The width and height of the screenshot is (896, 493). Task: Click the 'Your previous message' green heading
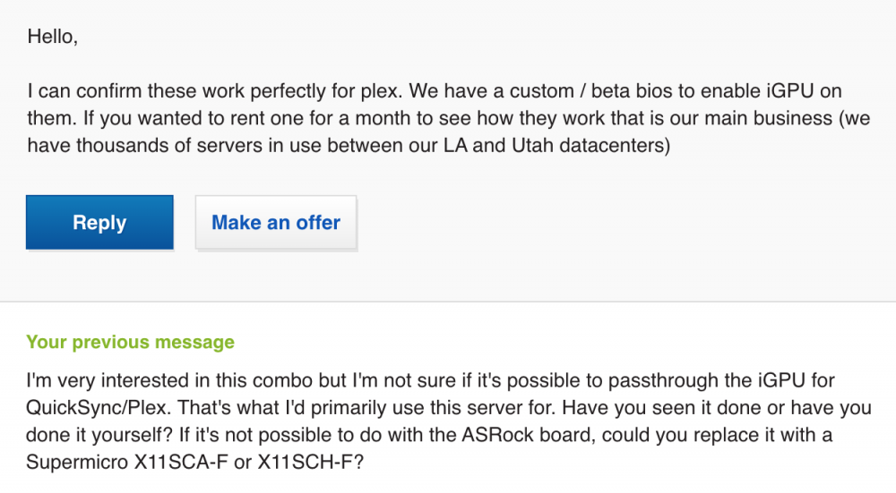point(130,342)
